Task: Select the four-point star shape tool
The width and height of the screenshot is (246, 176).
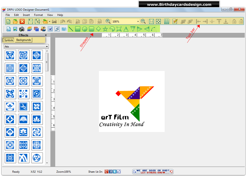Action: 119,29
